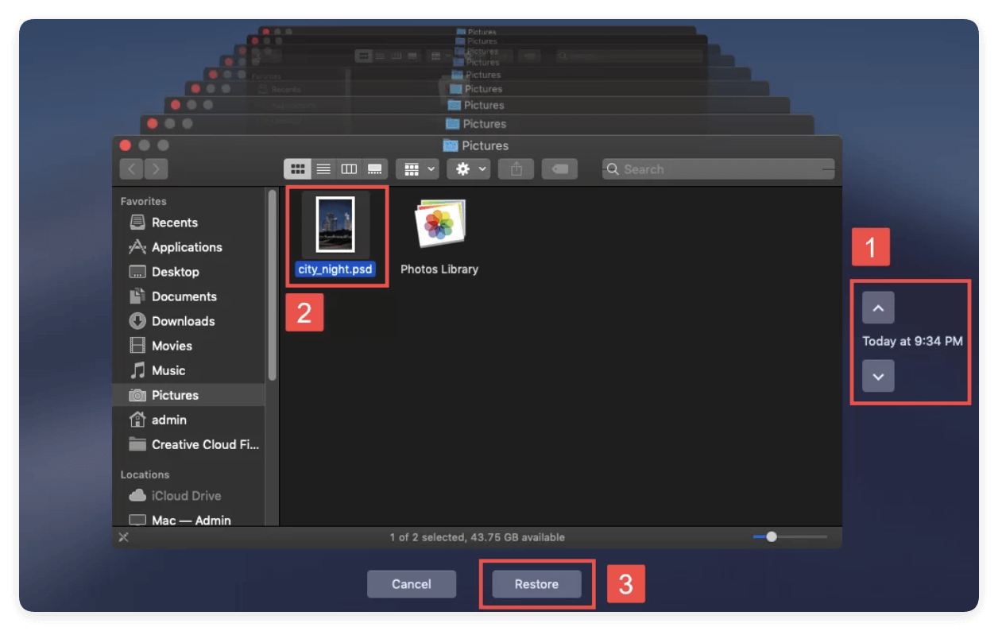The height and width of the screenshot is (631, 998).
Task: Select the city_night.psd thumbnail
Action: click(336, 225)
